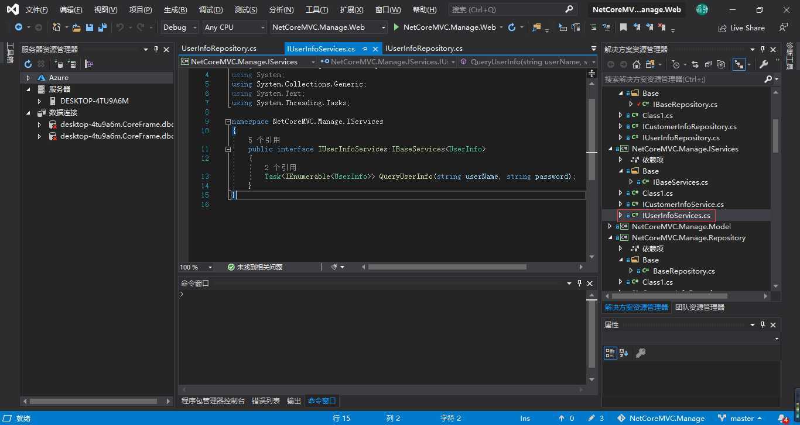Open the 文件(F) menu
Viewport: 800px width, 425px height.
point(37,10)
